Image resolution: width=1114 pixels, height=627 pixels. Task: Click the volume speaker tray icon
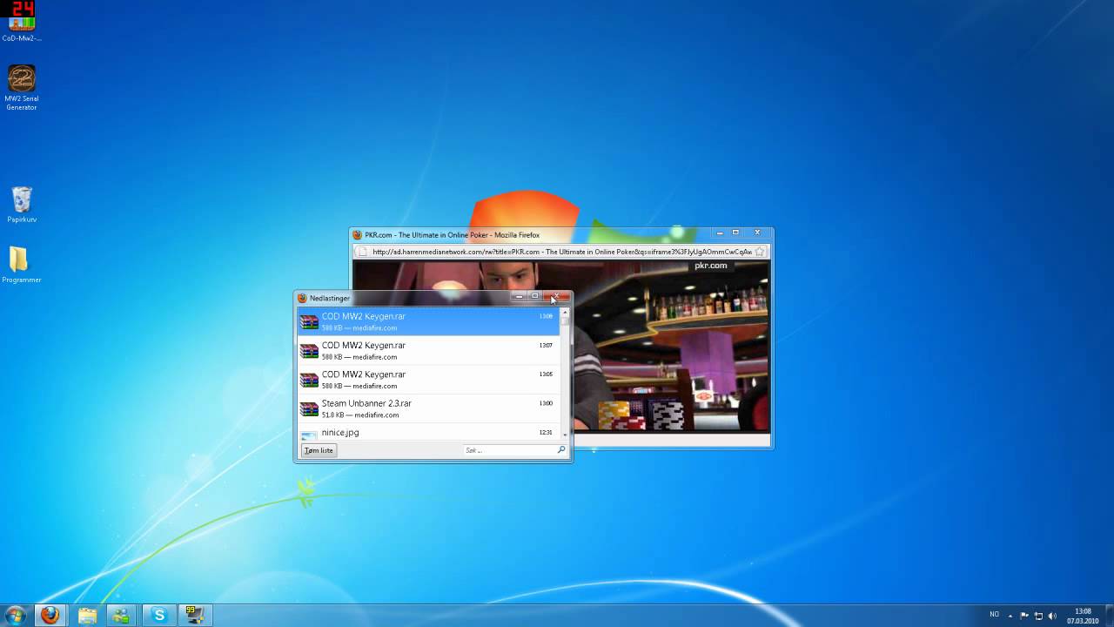pyautogui.click(x=1051, y=616)
